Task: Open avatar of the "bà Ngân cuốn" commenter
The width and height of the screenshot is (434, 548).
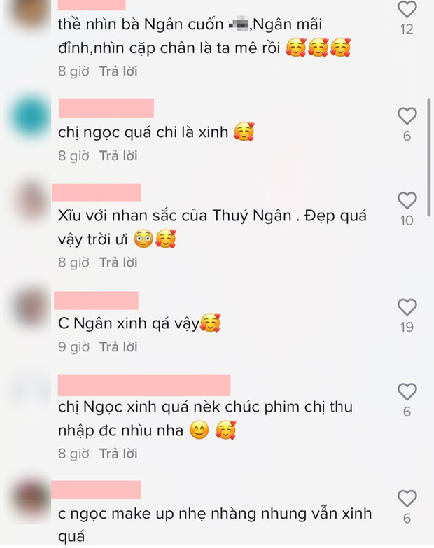Action: click(x=29, y=14)
